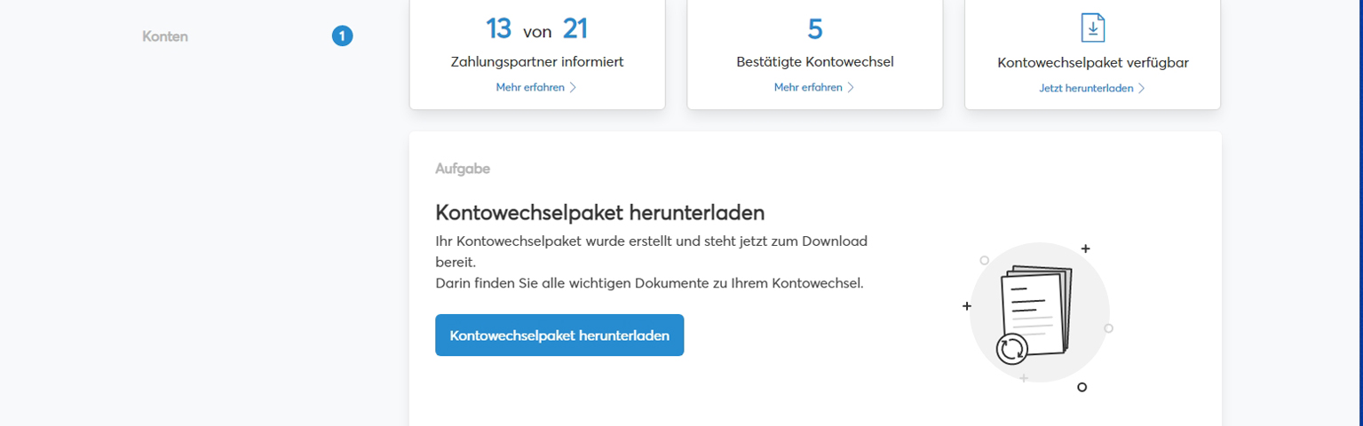Click the arrow next to Jetzt herunterladen
Screen dimensions: 1363x426
point(1142,89)
